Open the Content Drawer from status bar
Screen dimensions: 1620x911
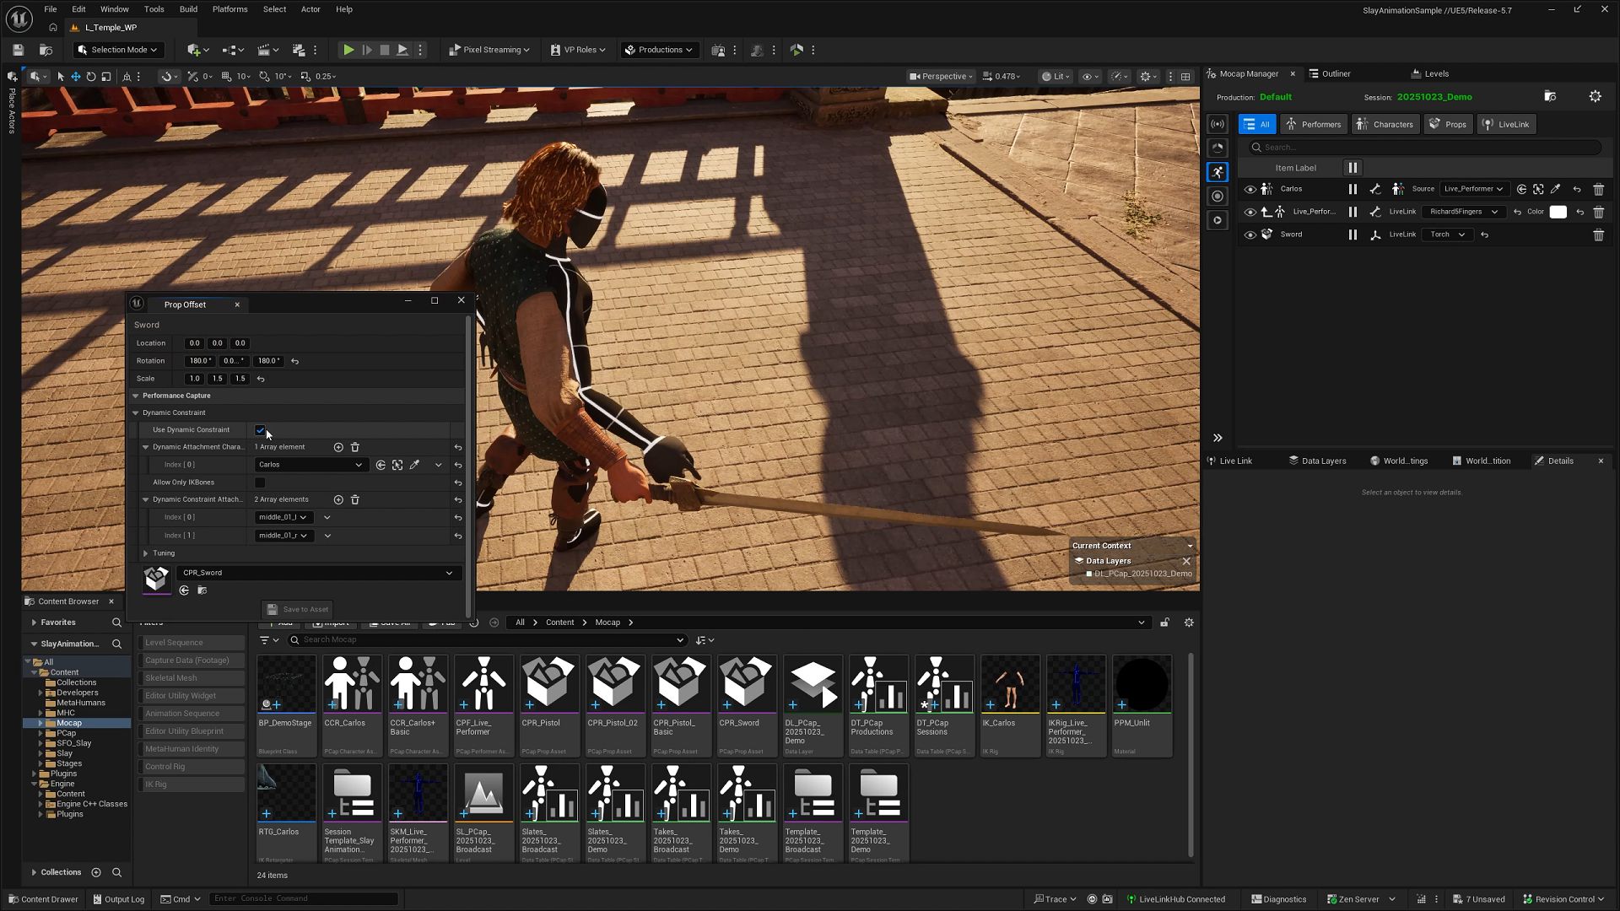(x=43, y=899)
